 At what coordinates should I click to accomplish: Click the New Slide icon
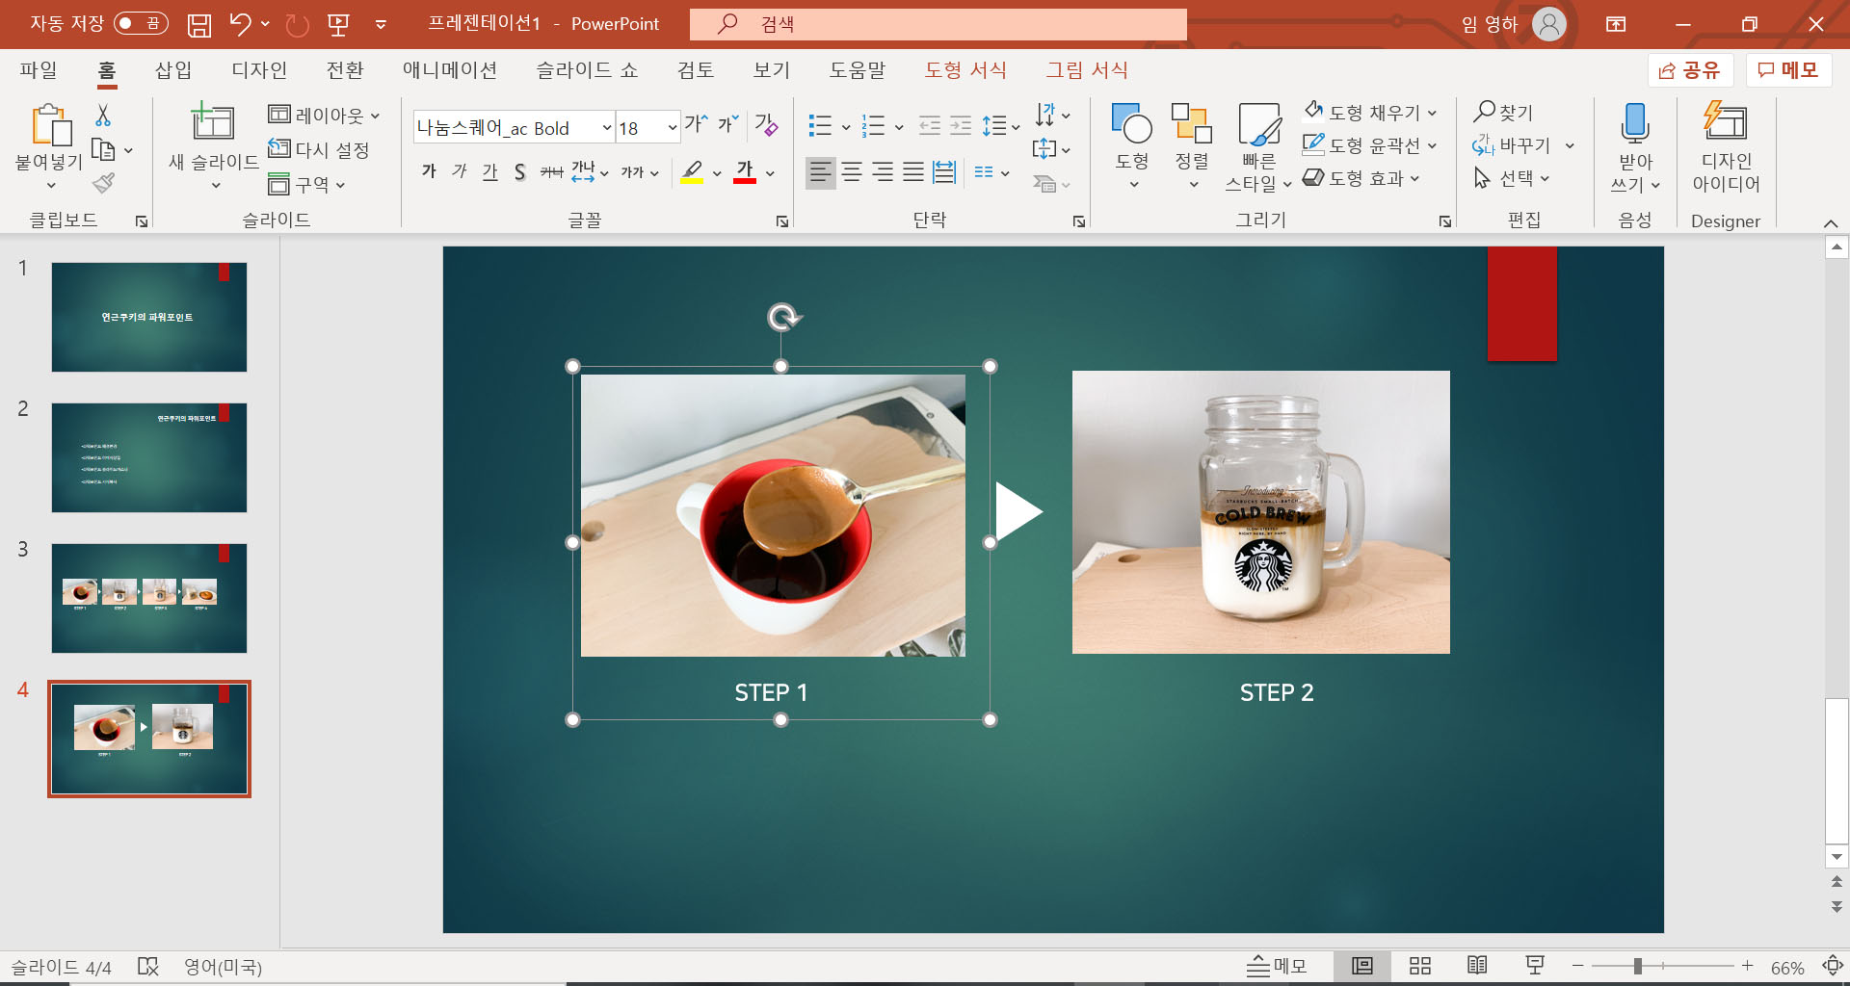[212, 122]
